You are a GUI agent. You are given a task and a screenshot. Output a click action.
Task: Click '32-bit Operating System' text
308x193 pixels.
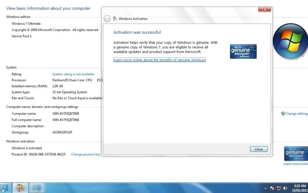(69, 92)
